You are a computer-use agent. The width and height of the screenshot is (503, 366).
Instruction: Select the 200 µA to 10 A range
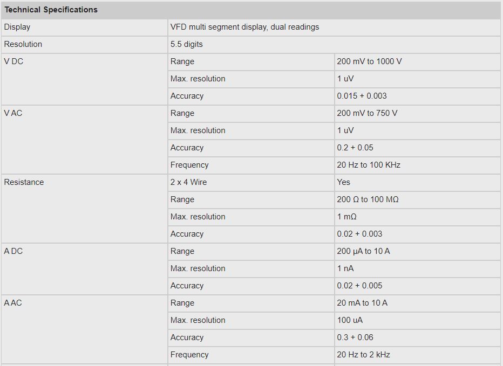(363, 251)
